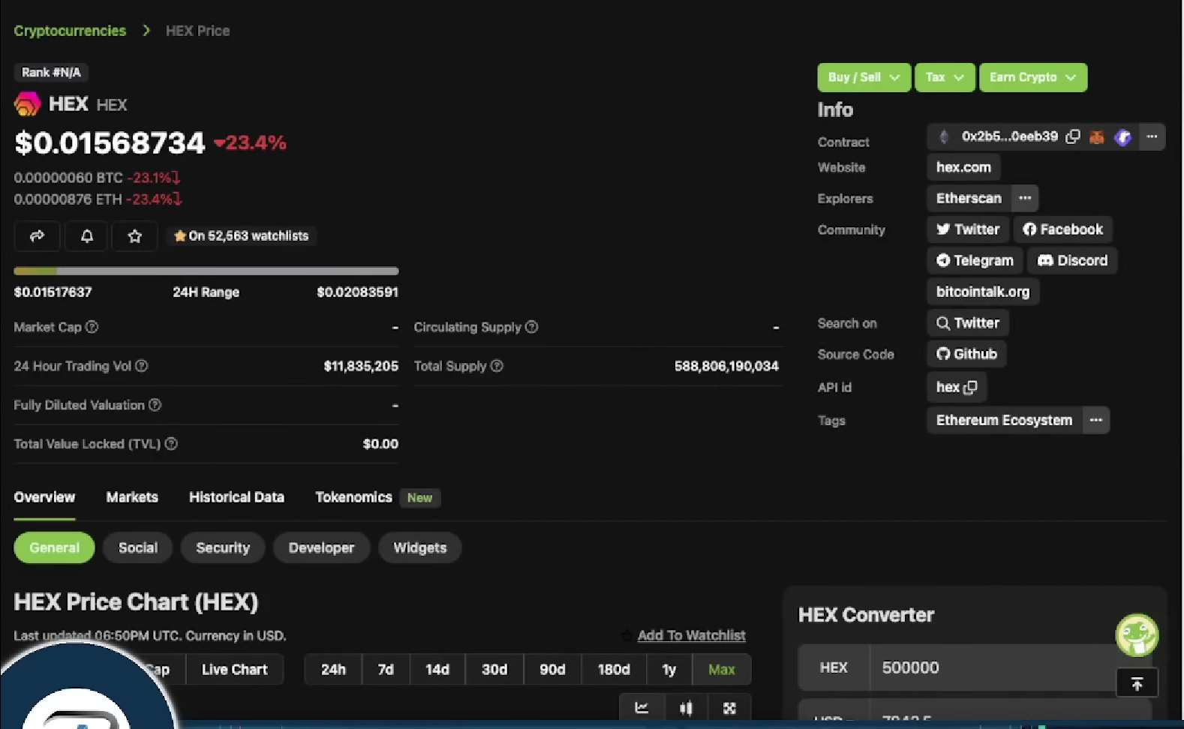The height and width of the screenshot is (729, 1184).
Task: Click the MetaMask fox icon
Action: point(1097,137)
